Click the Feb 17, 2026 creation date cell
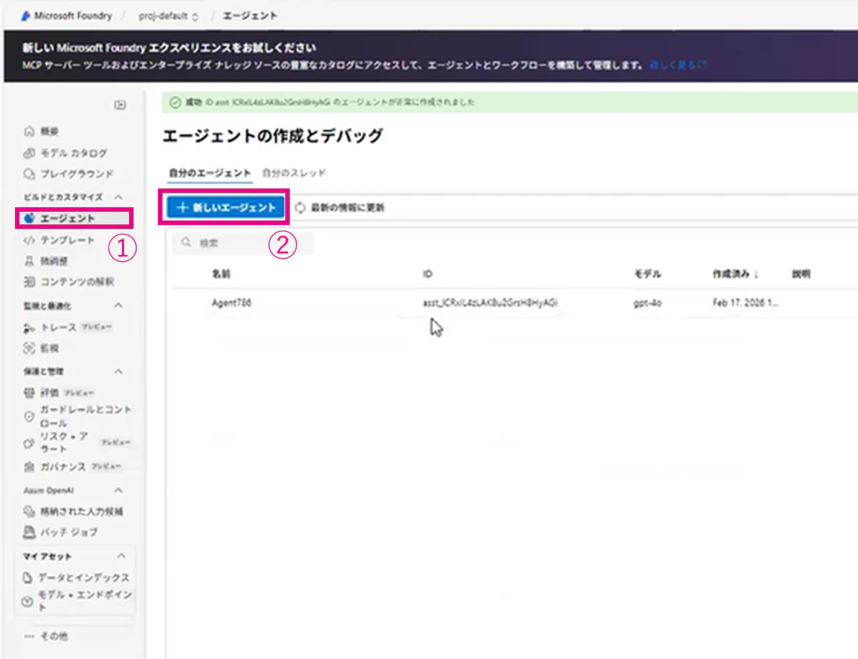This screenshot has height=659, width=858. coord(745,303)
